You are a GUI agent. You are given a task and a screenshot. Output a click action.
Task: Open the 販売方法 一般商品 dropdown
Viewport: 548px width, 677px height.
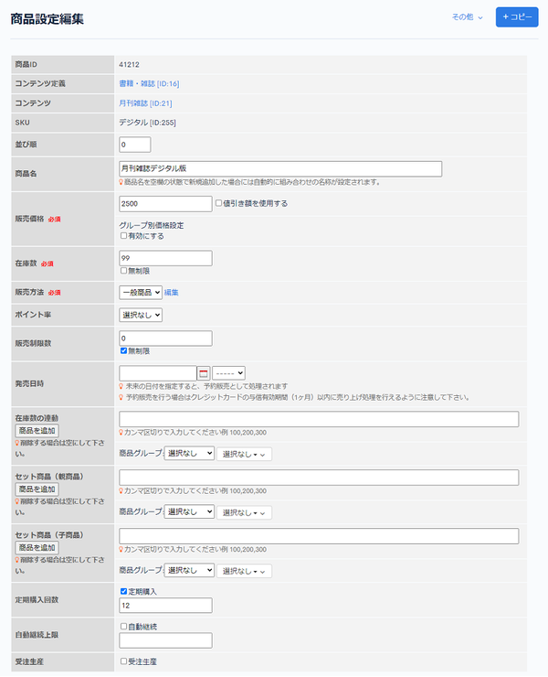pyautogui.click(x=141, y=293)
